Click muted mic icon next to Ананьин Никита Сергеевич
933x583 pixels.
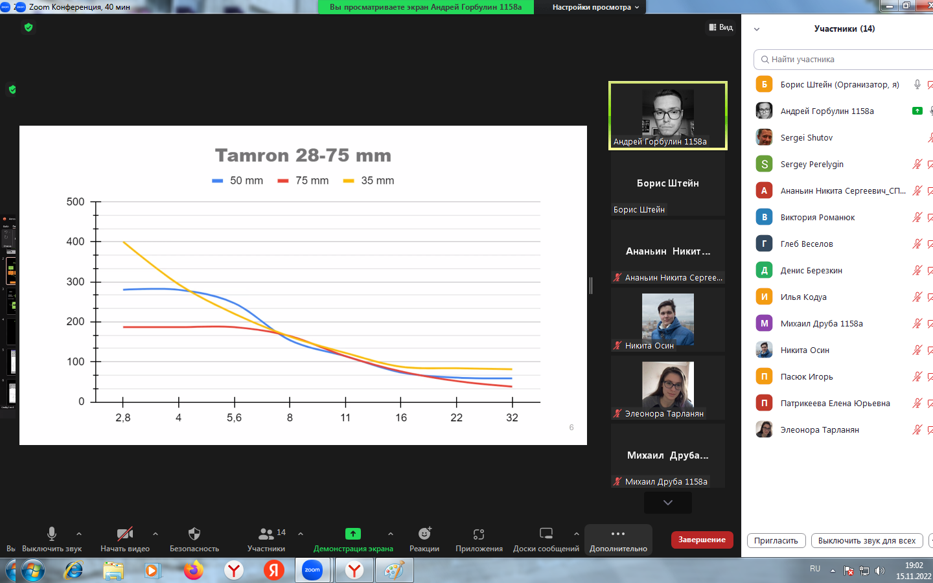point(917,190)
